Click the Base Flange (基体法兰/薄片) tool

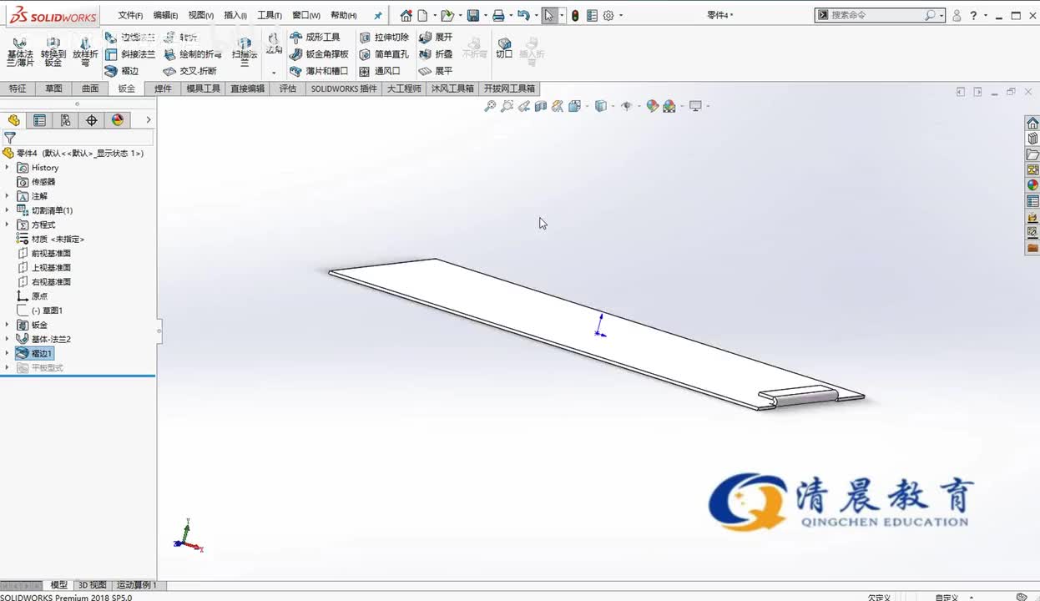point(20,52)
